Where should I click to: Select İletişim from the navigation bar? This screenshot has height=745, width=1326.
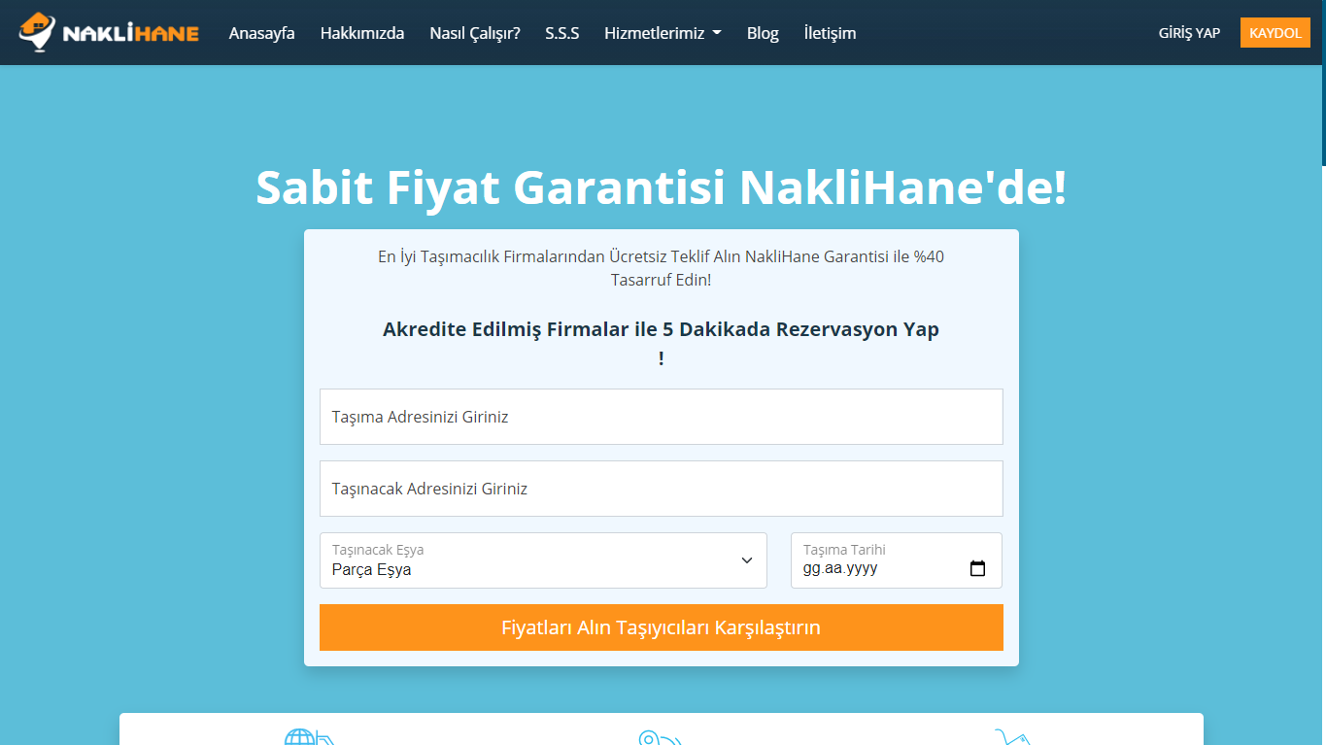830,33
